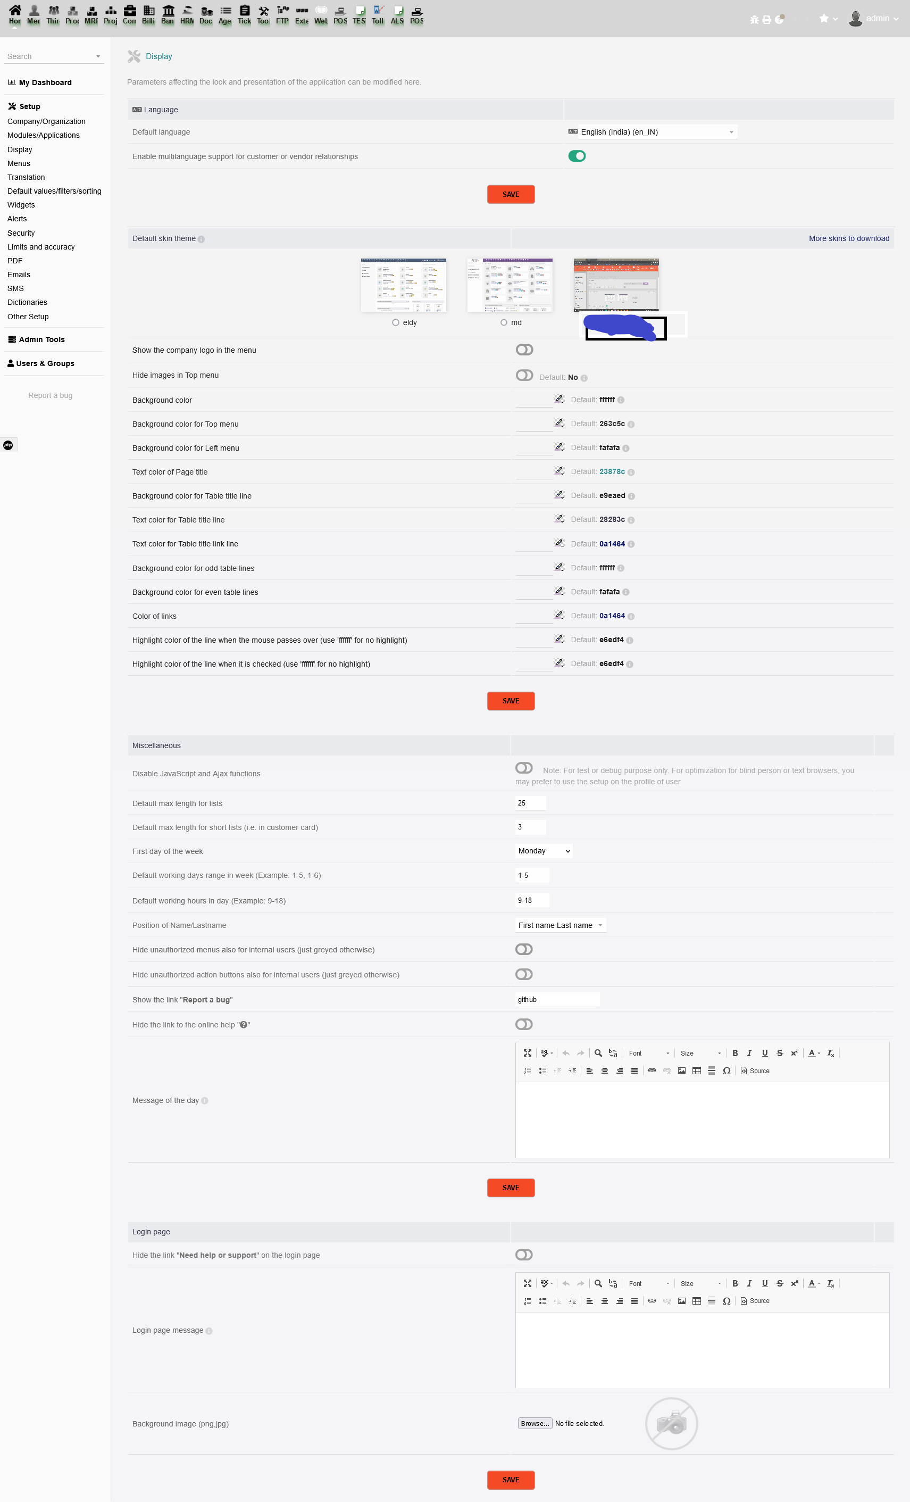The image size is (910, 1502).
Task: Open the Bank top menu icon
Action: pos(168,10)
